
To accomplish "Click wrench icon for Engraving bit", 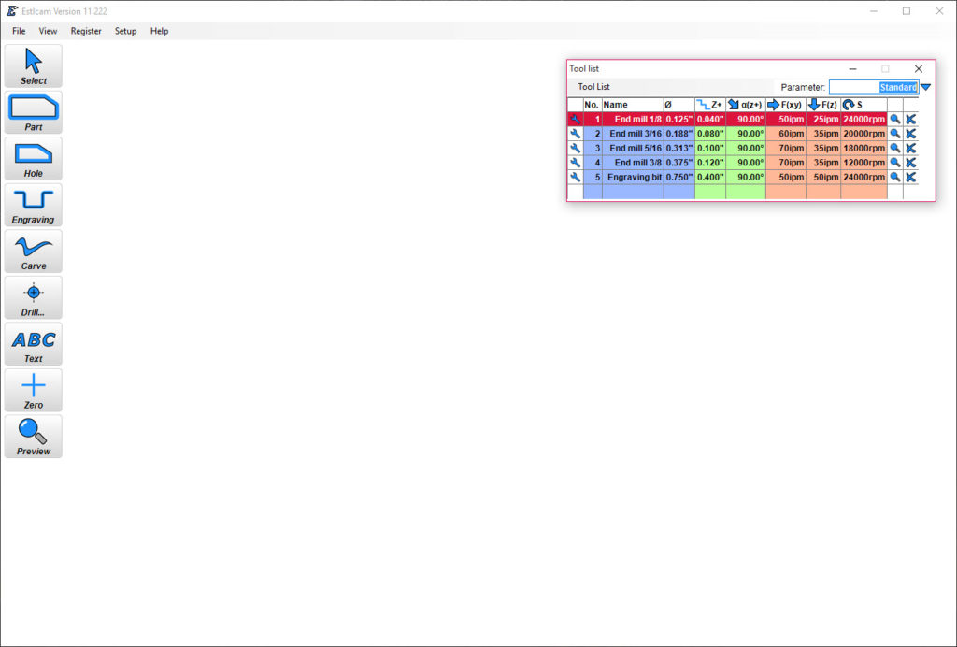I will click(x=575, y=177).
